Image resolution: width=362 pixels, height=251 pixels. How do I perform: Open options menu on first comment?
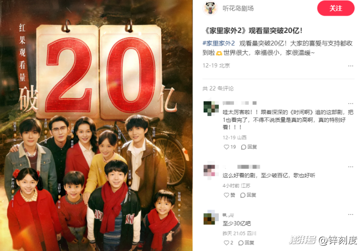click(350, 104)
